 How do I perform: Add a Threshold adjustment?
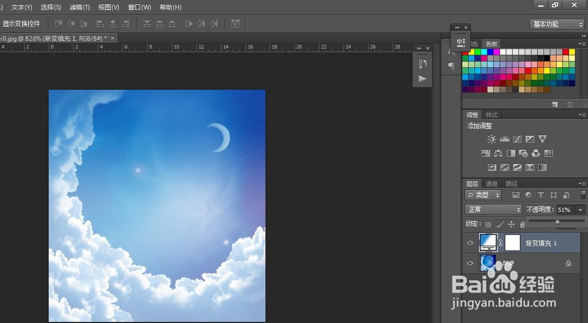517,167
